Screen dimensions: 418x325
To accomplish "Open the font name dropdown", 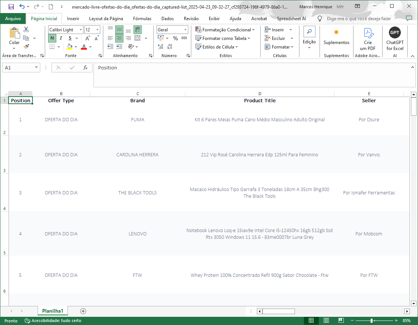I will point(81,29).
